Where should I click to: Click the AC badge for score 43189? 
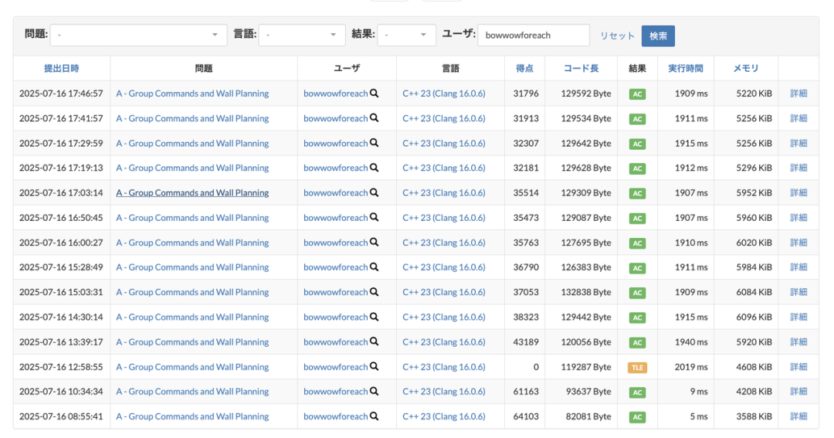tap(637, 343)
